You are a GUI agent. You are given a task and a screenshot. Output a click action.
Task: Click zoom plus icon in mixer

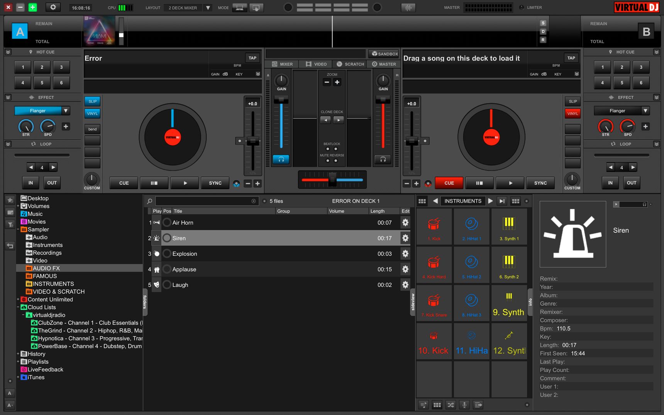tap(337, 82)
